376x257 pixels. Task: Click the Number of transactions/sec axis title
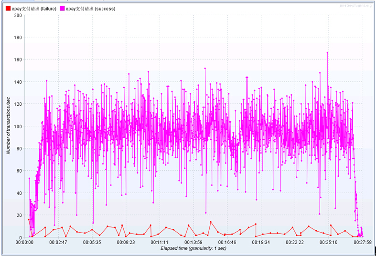pos(9,125)
